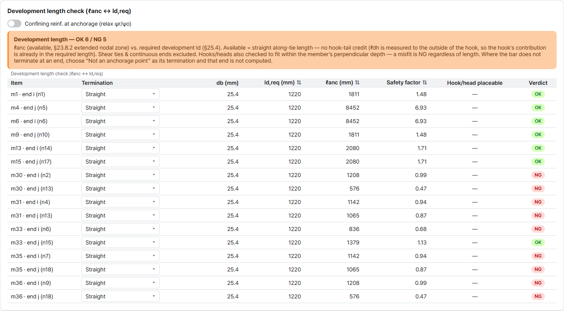Open Termination dropdown for m4 · end j (n5)

tap(121, 107)
